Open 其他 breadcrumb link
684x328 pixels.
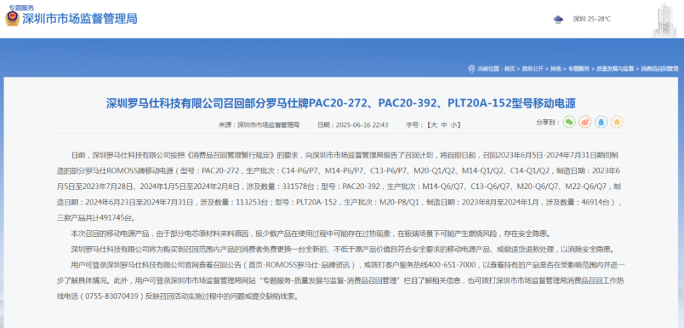click(x=555, y=68)
